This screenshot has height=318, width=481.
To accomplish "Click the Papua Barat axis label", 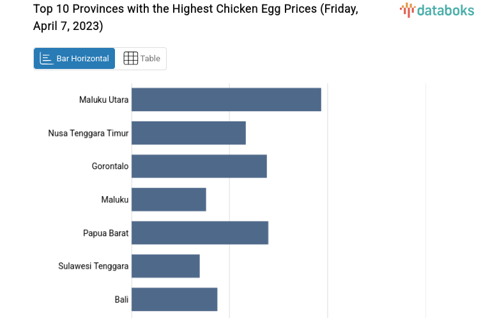I will coord(105,233).
